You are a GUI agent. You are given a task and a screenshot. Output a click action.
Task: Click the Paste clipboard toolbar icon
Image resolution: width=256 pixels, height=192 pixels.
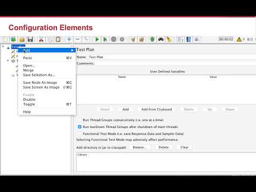click(x=58, y=39)
